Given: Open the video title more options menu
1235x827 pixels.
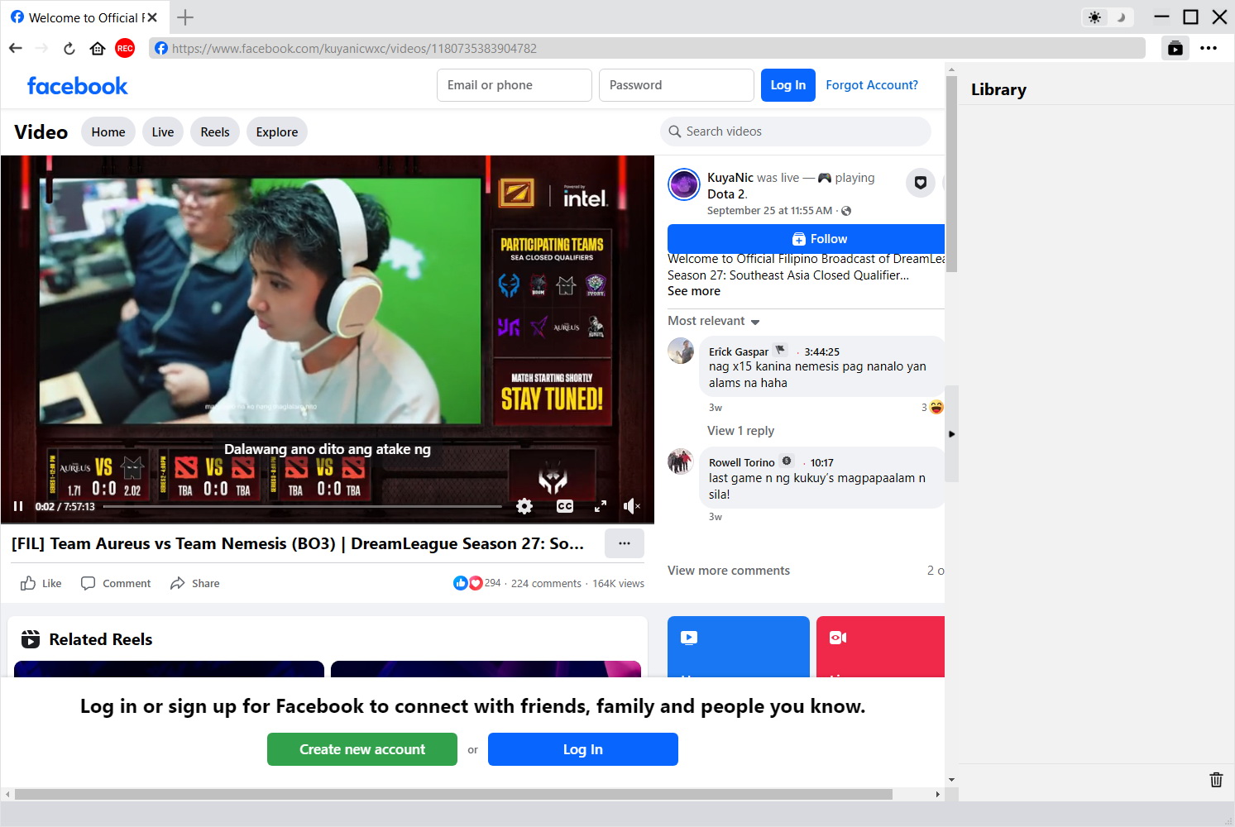Looking at the screenshot, I should coord(625,543).
